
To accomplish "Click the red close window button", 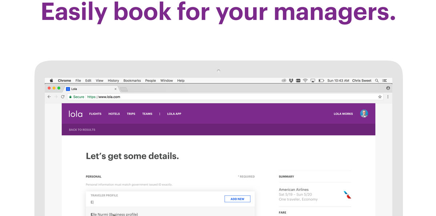I will click(49, 88).
